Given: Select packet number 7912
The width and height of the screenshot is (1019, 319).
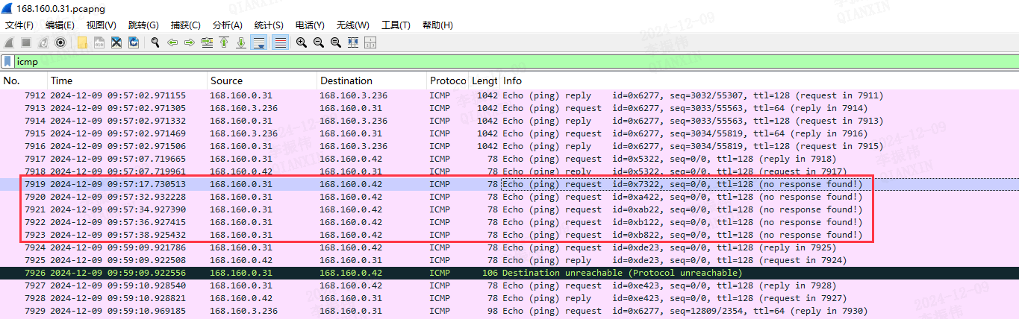Looking at the screenshot, I should (509, 95).
